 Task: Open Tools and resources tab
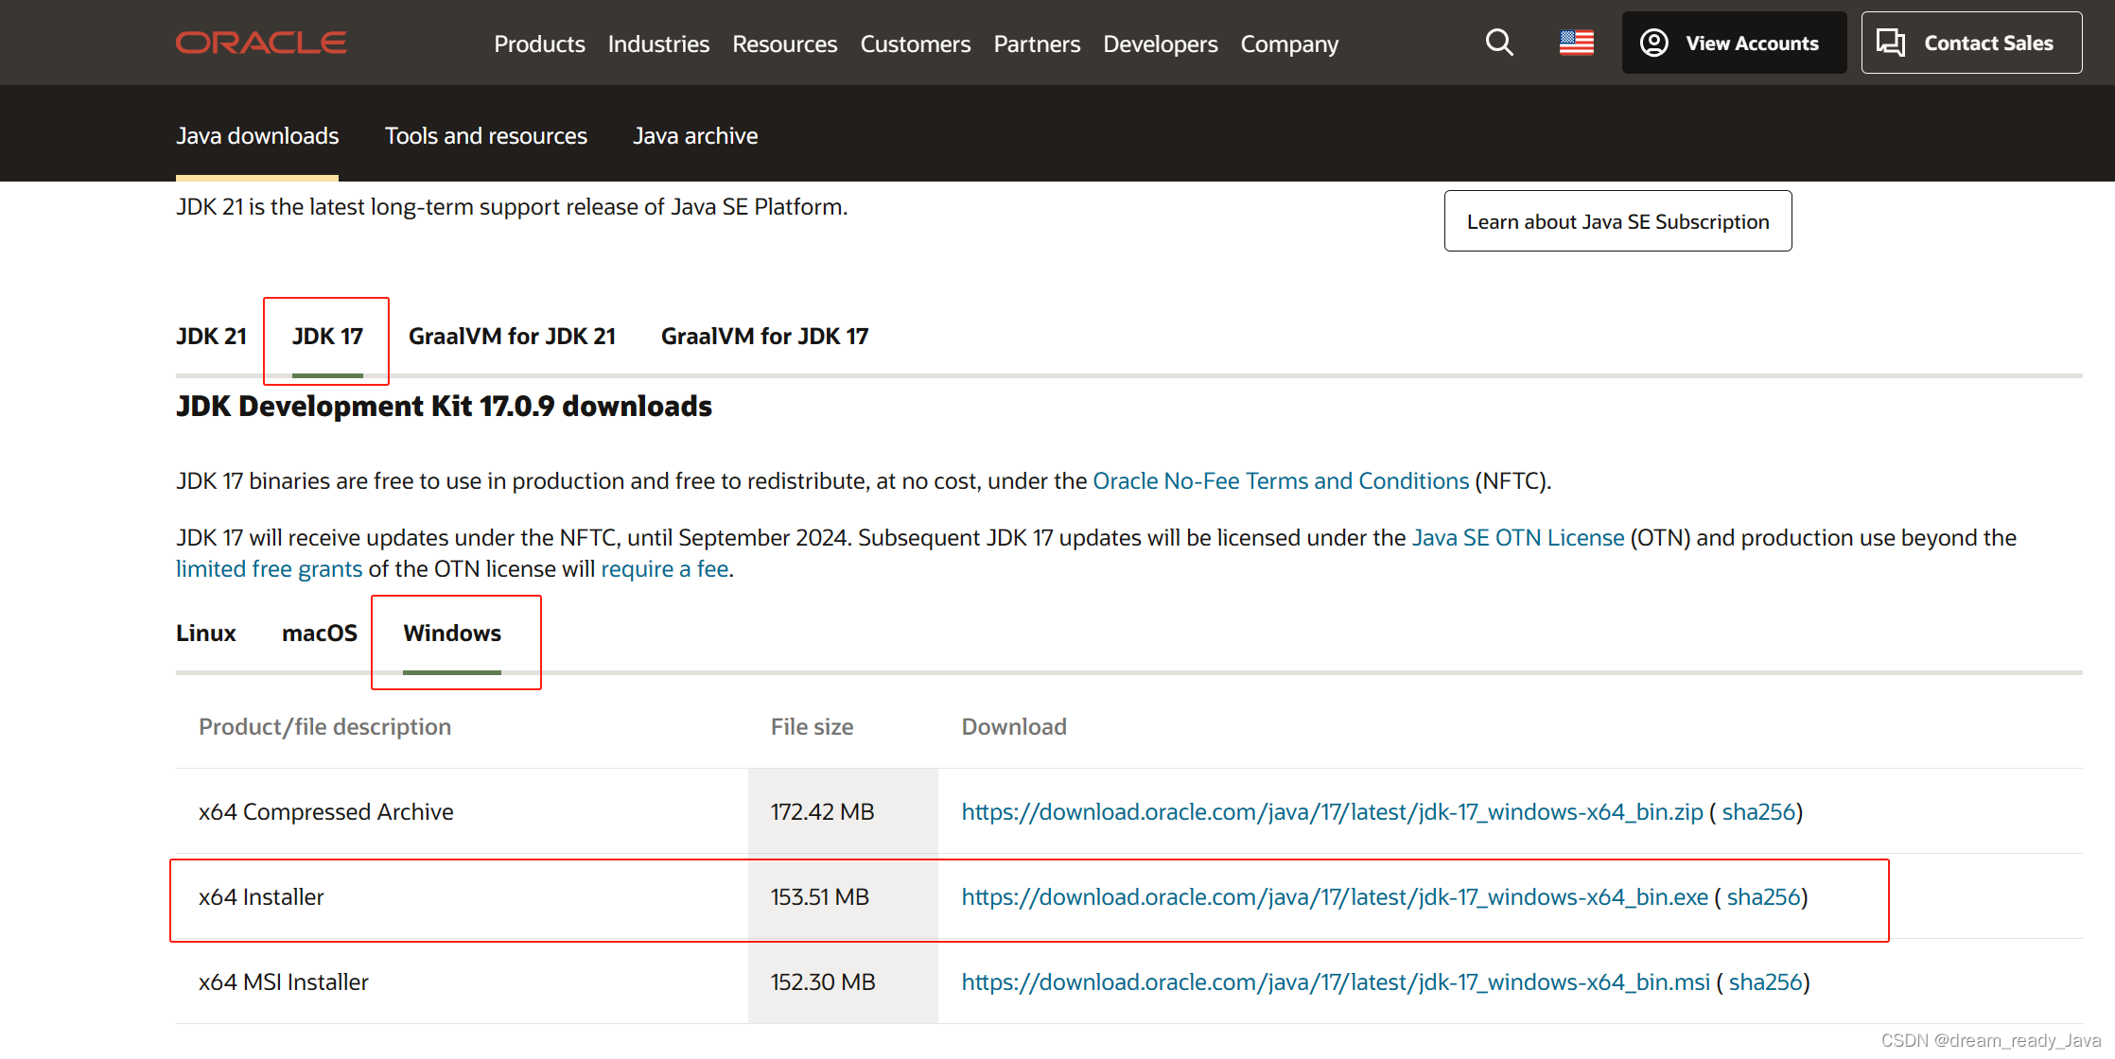click(x=485, y=136)
